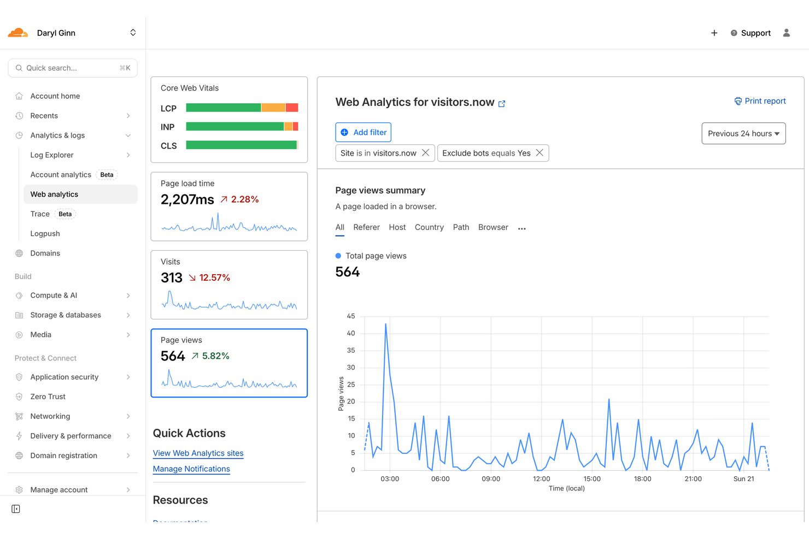Viewport: 809px width, 539px height.
Task: Click the Analytics & logs pie icon
Action: [19, 135]
